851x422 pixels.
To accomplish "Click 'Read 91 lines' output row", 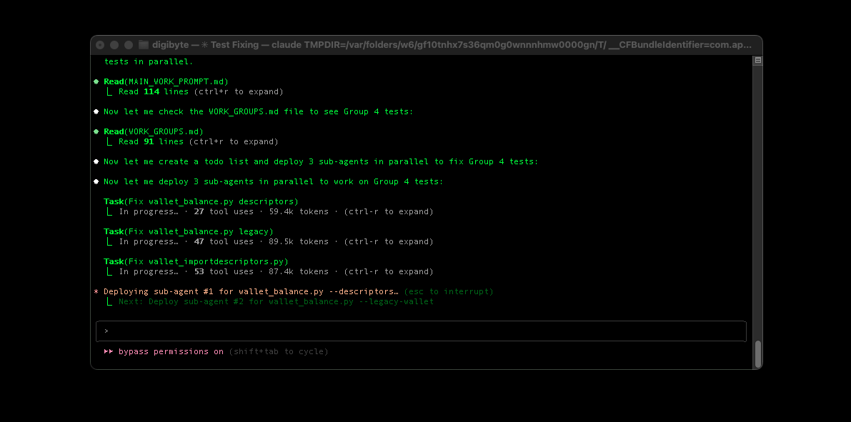I will tap(191, 141).
